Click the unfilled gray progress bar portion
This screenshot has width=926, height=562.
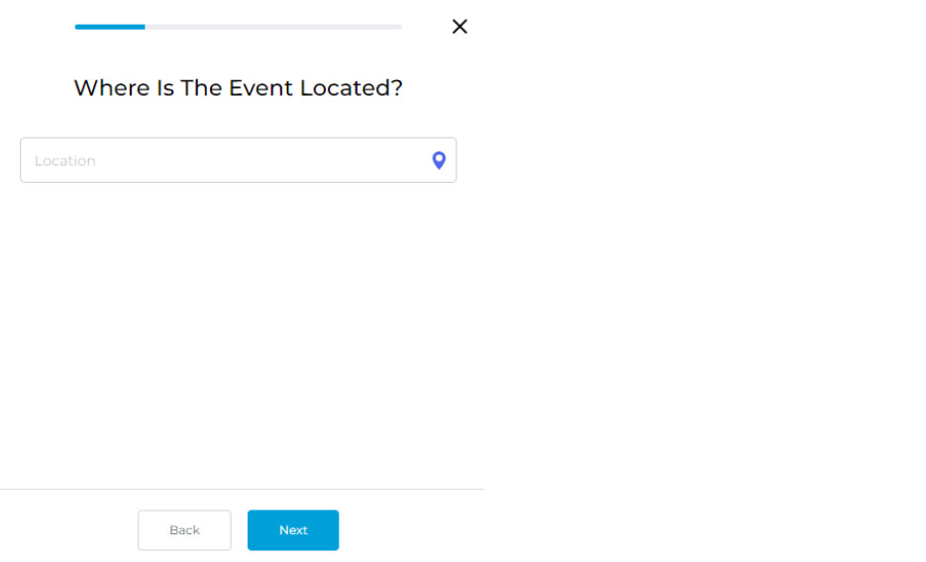(x=273, y=27)
